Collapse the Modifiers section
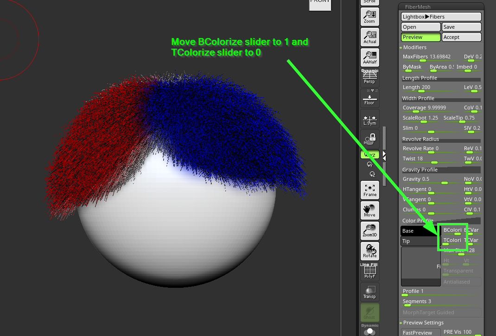Screen dimensions: 496x336 click(414, 47)
